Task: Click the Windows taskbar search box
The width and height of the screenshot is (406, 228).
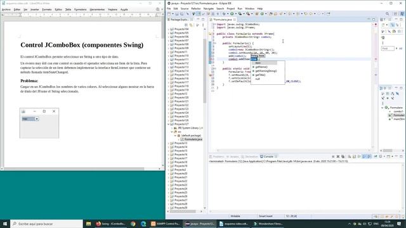Action: click(x=46, y=224)
